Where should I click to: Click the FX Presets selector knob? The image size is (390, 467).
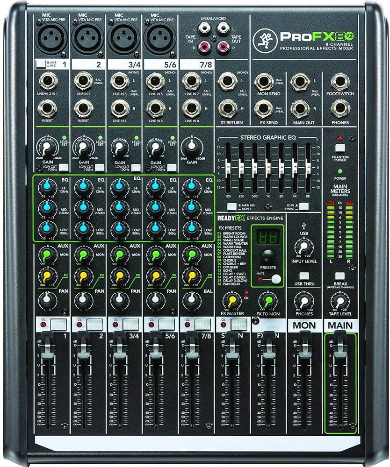point(268,256)
